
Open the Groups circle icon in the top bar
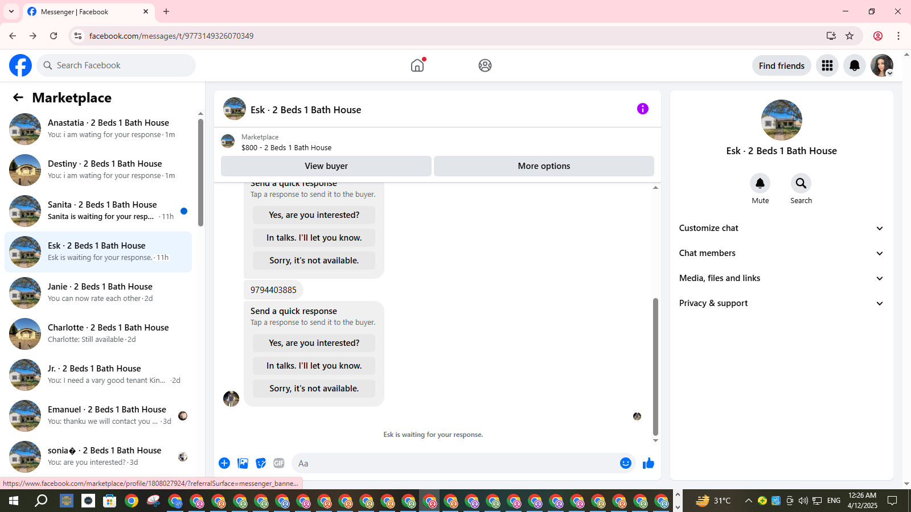[x=485, y=65]
